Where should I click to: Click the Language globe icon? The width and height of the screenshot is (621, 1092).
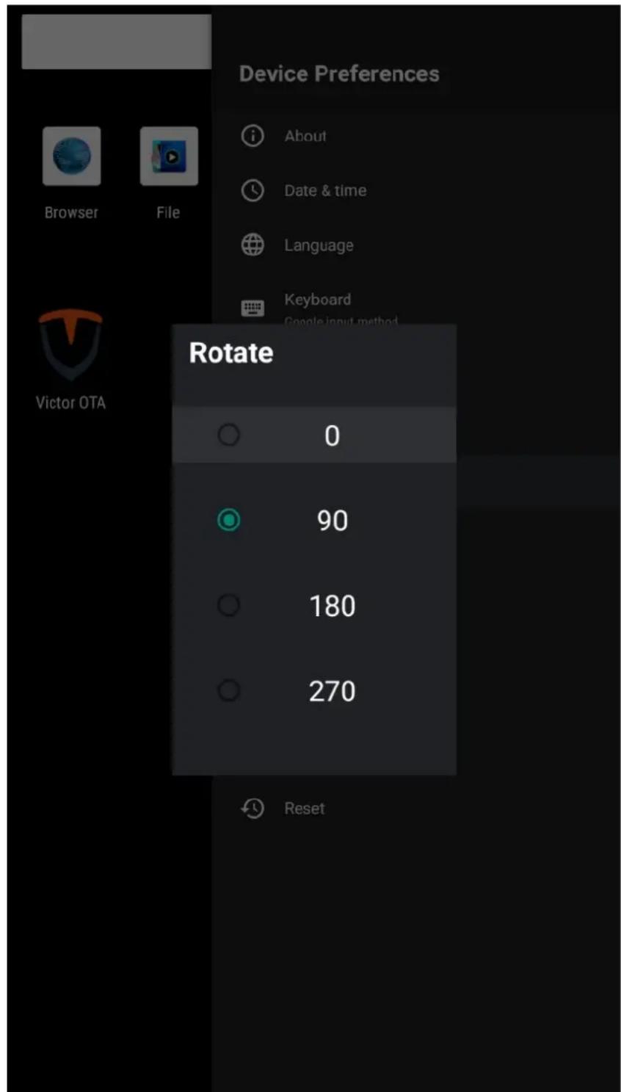coord(253,245)
